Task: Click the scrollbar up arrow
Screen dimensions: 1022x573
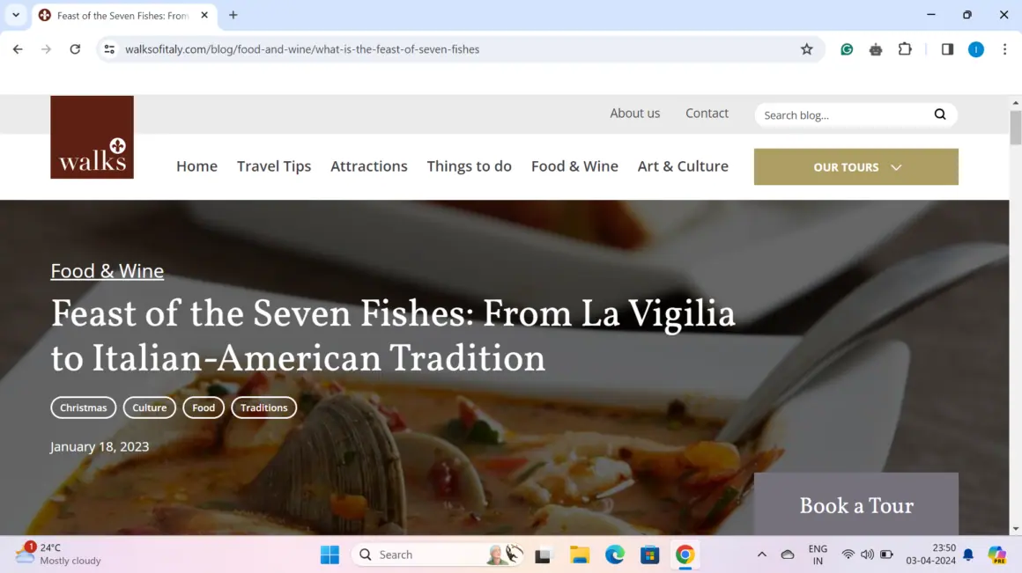Action: [x=1016, y=102]
